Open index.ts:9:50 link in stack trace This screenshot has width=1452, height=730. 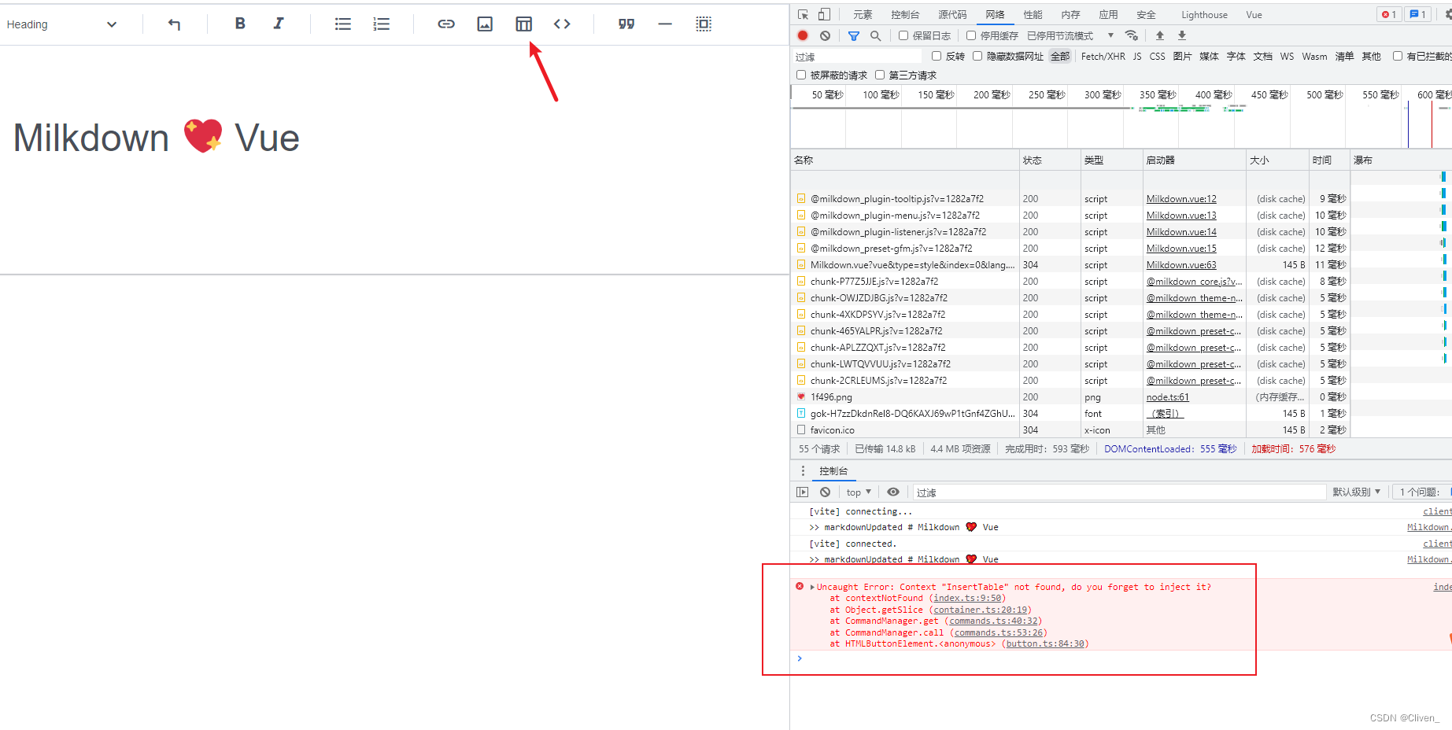[x=967, y=598]
